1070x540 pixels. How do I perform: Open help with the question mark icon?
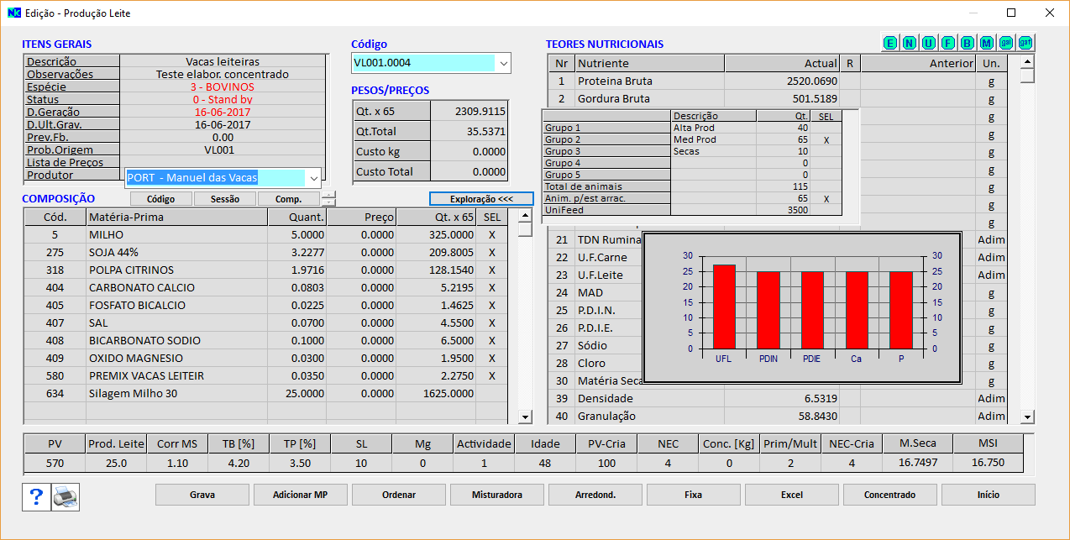pos(36,497)
